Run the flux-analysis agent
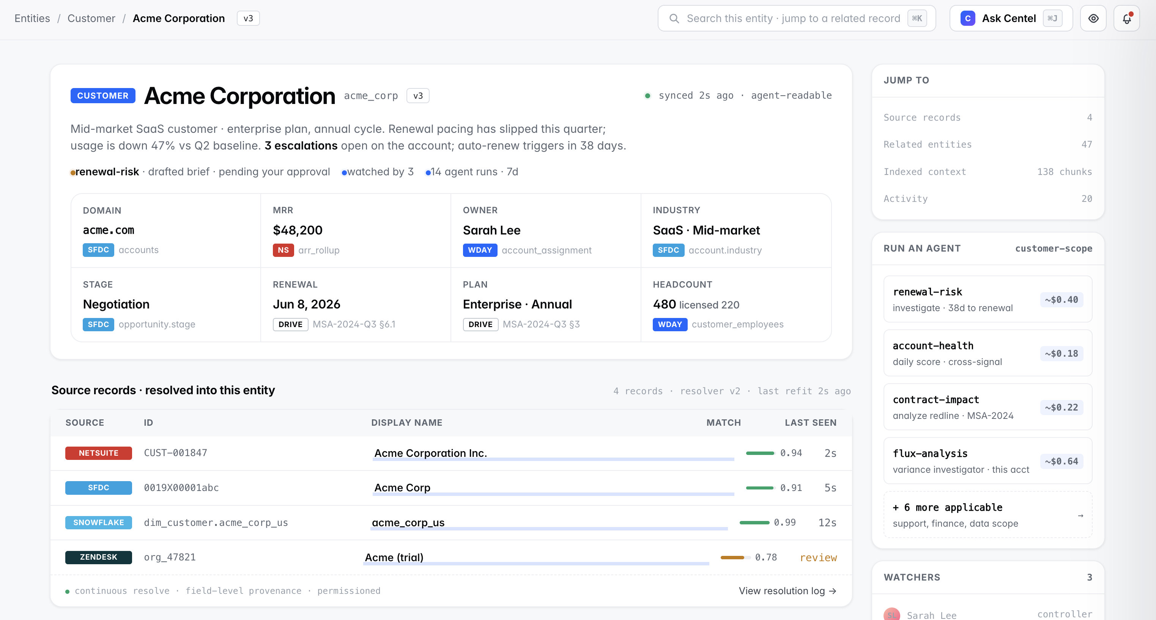The width and height of the screenshot is (1156, 620). [x=988, y=461]
